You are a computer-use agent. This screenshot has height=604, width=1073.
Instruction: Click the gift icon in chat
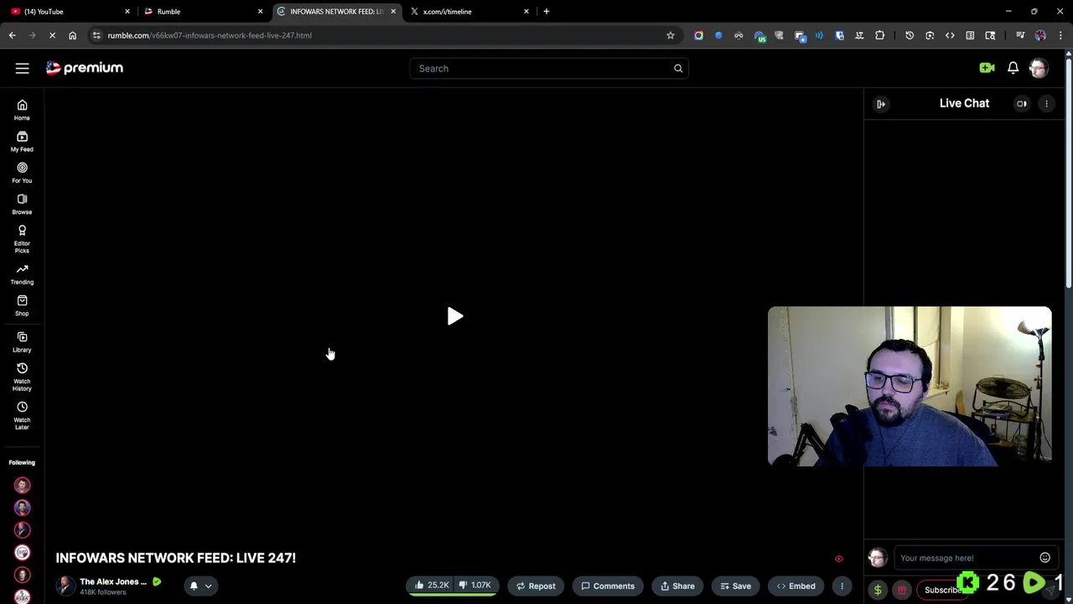[902, 590]
